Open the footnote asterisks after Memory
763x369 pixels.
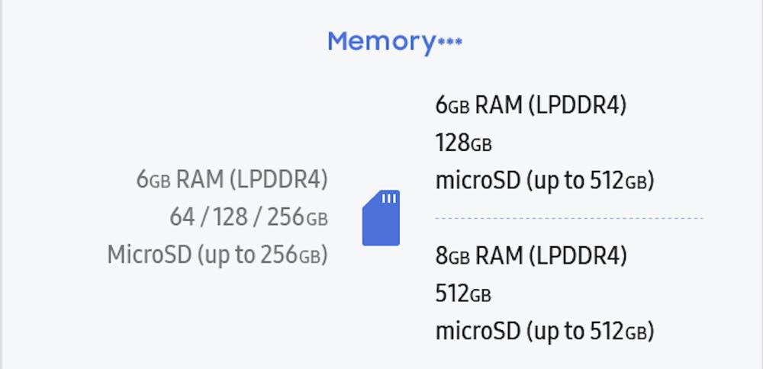[x=449, y=43]
